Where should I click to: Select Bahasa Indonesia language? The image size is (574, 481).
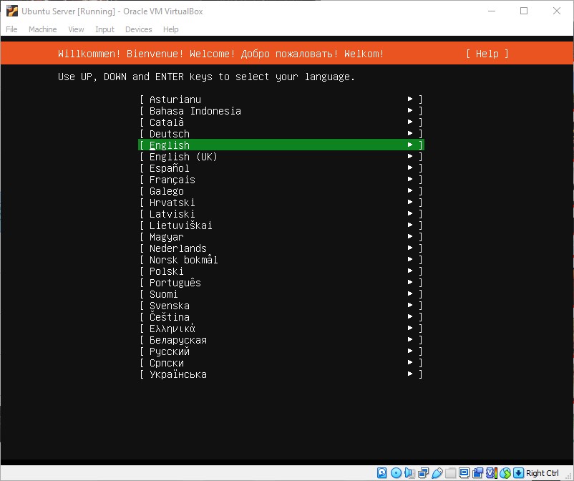pos(281,110)
